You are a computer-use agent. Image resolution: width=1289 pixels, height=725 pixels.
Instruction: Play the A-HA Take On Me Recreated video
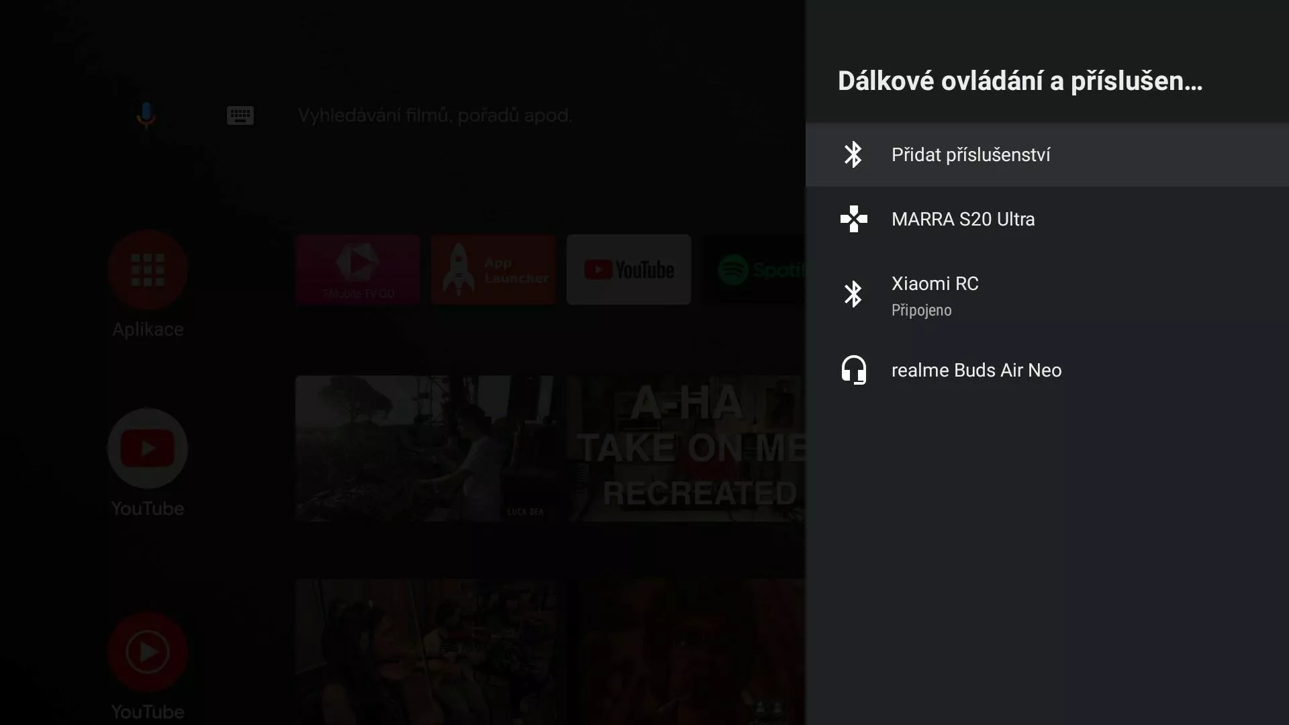click(x=686, y=448)
